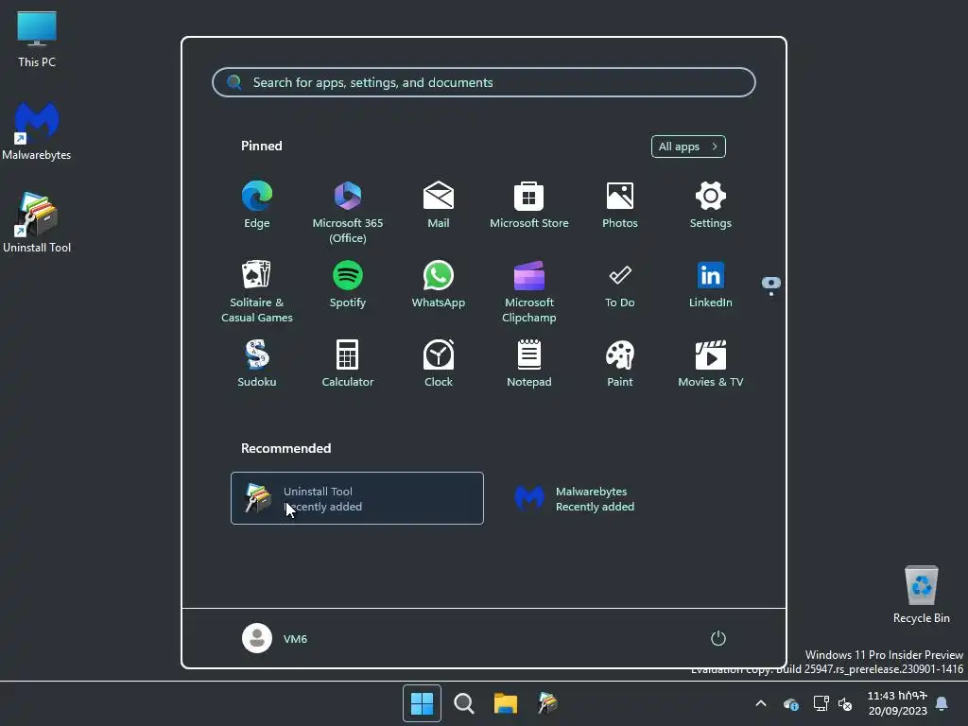Launch Paint
This screenshot has width=968, height=726.
(x=620, y=363)
